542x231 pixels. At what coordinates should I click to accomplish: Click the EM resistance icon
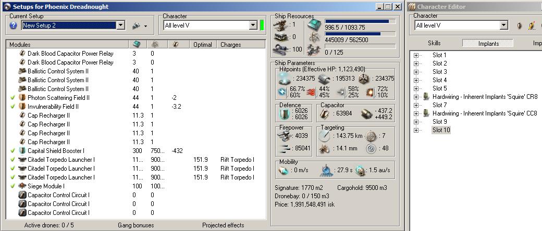(283, 92)
